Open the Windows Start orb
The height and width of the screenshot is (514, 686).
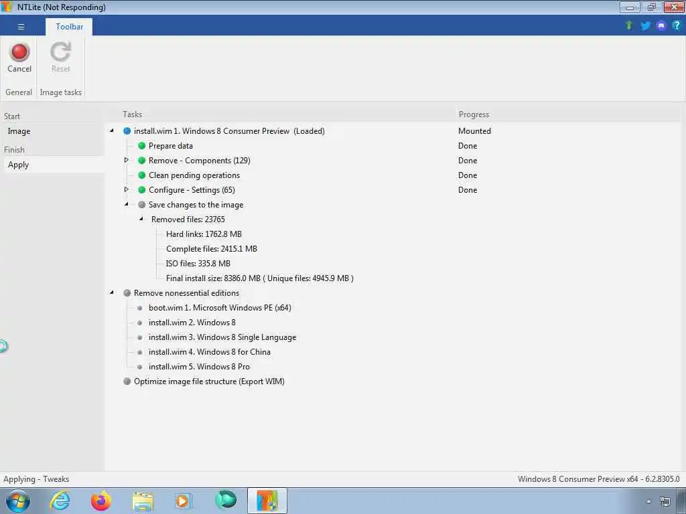click(x=18, y=501)
